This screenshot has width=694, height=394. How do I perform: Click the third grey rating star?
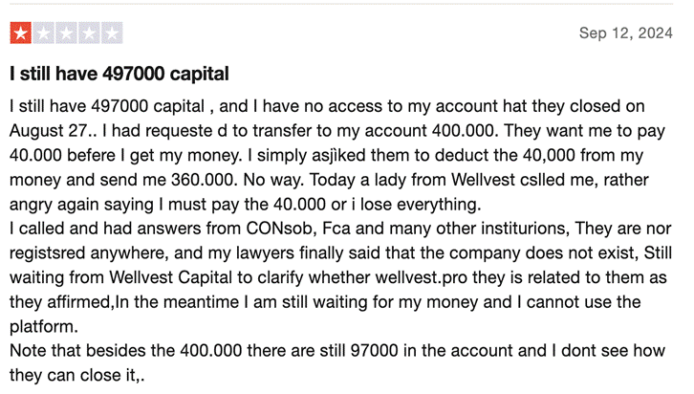[x=66, y=34]
